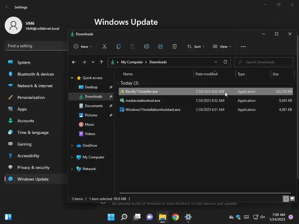Refresh the Downloads folder
Screen dimensions: 299x224
click(x=225, y=62)
